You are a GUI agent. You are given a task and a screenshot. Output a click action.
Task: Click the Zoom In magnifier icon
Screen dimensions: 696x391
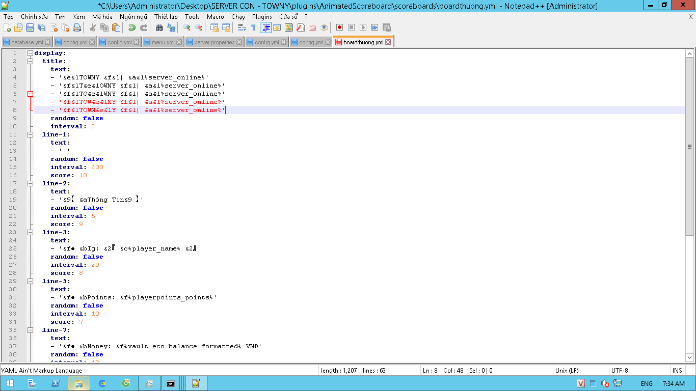[186, 27]
